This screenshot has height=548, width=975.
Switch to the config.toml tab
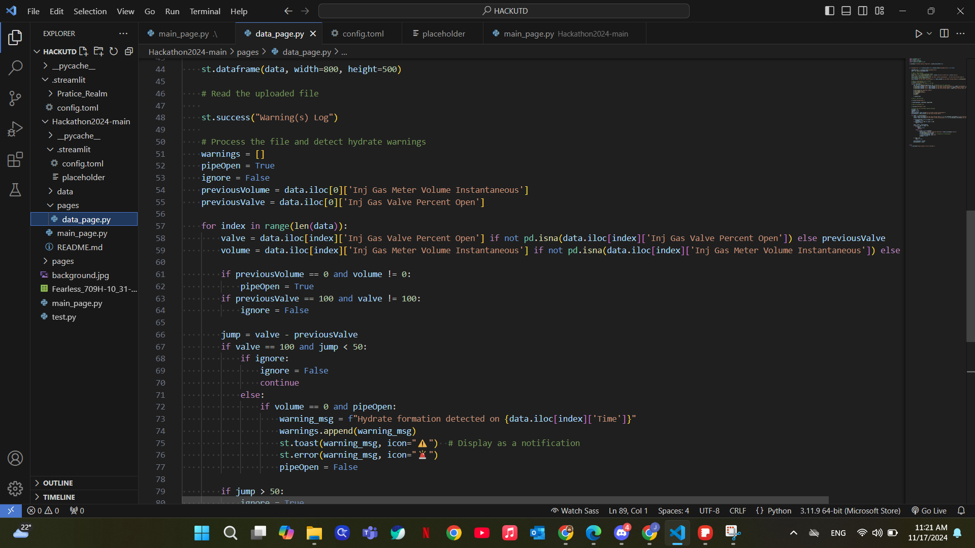click(363, 33)
